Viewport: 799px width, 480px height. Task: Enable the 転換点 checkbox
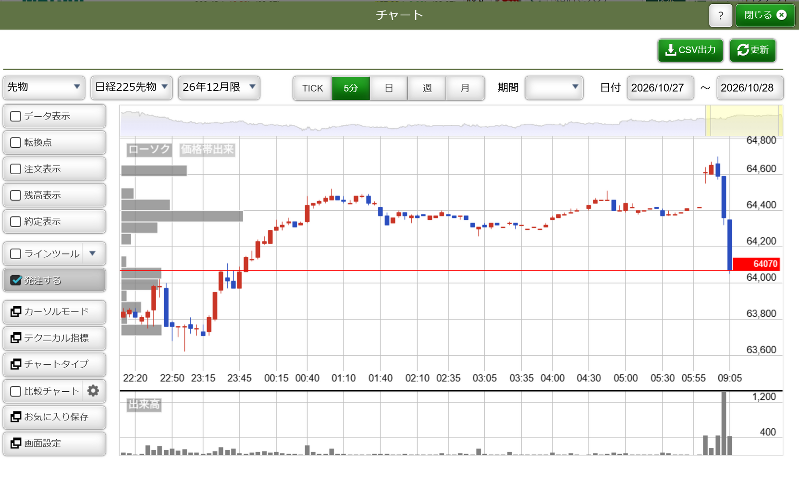[x=16, y=143]
